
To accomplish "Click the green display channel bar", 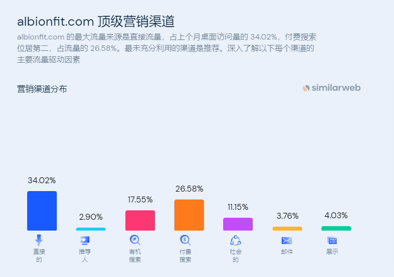I will (x=336, y=229).
